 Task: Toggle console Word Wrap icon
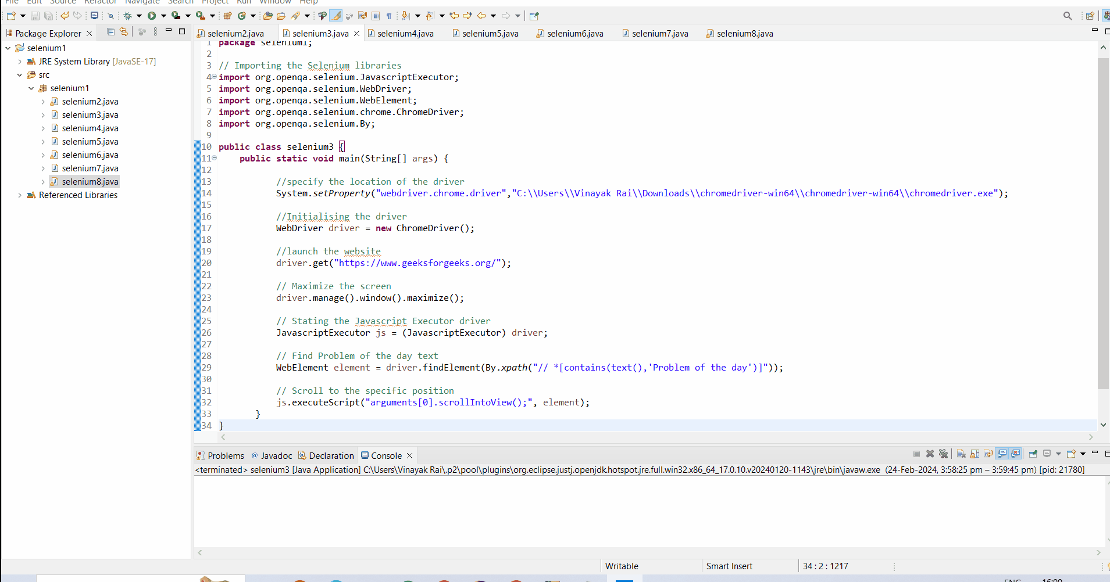988,454
